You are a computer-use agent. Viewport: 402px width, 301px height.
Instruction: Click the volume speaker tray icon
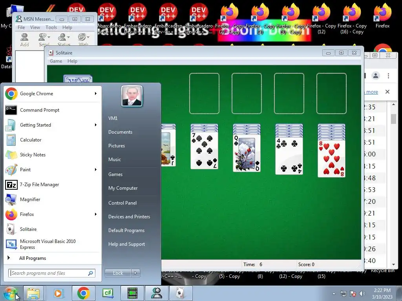(362, 294)
